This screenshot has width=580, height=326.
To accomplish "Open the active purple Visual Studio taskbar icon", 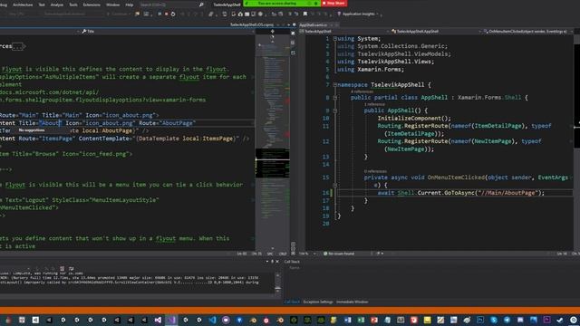I will [171, 320].
